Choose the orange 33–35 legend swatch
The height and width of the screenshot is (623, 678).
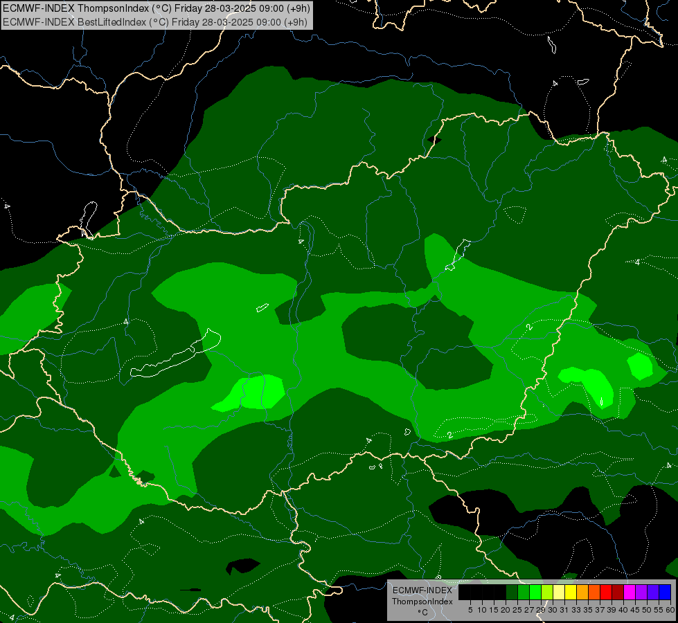tap(582, 592)
